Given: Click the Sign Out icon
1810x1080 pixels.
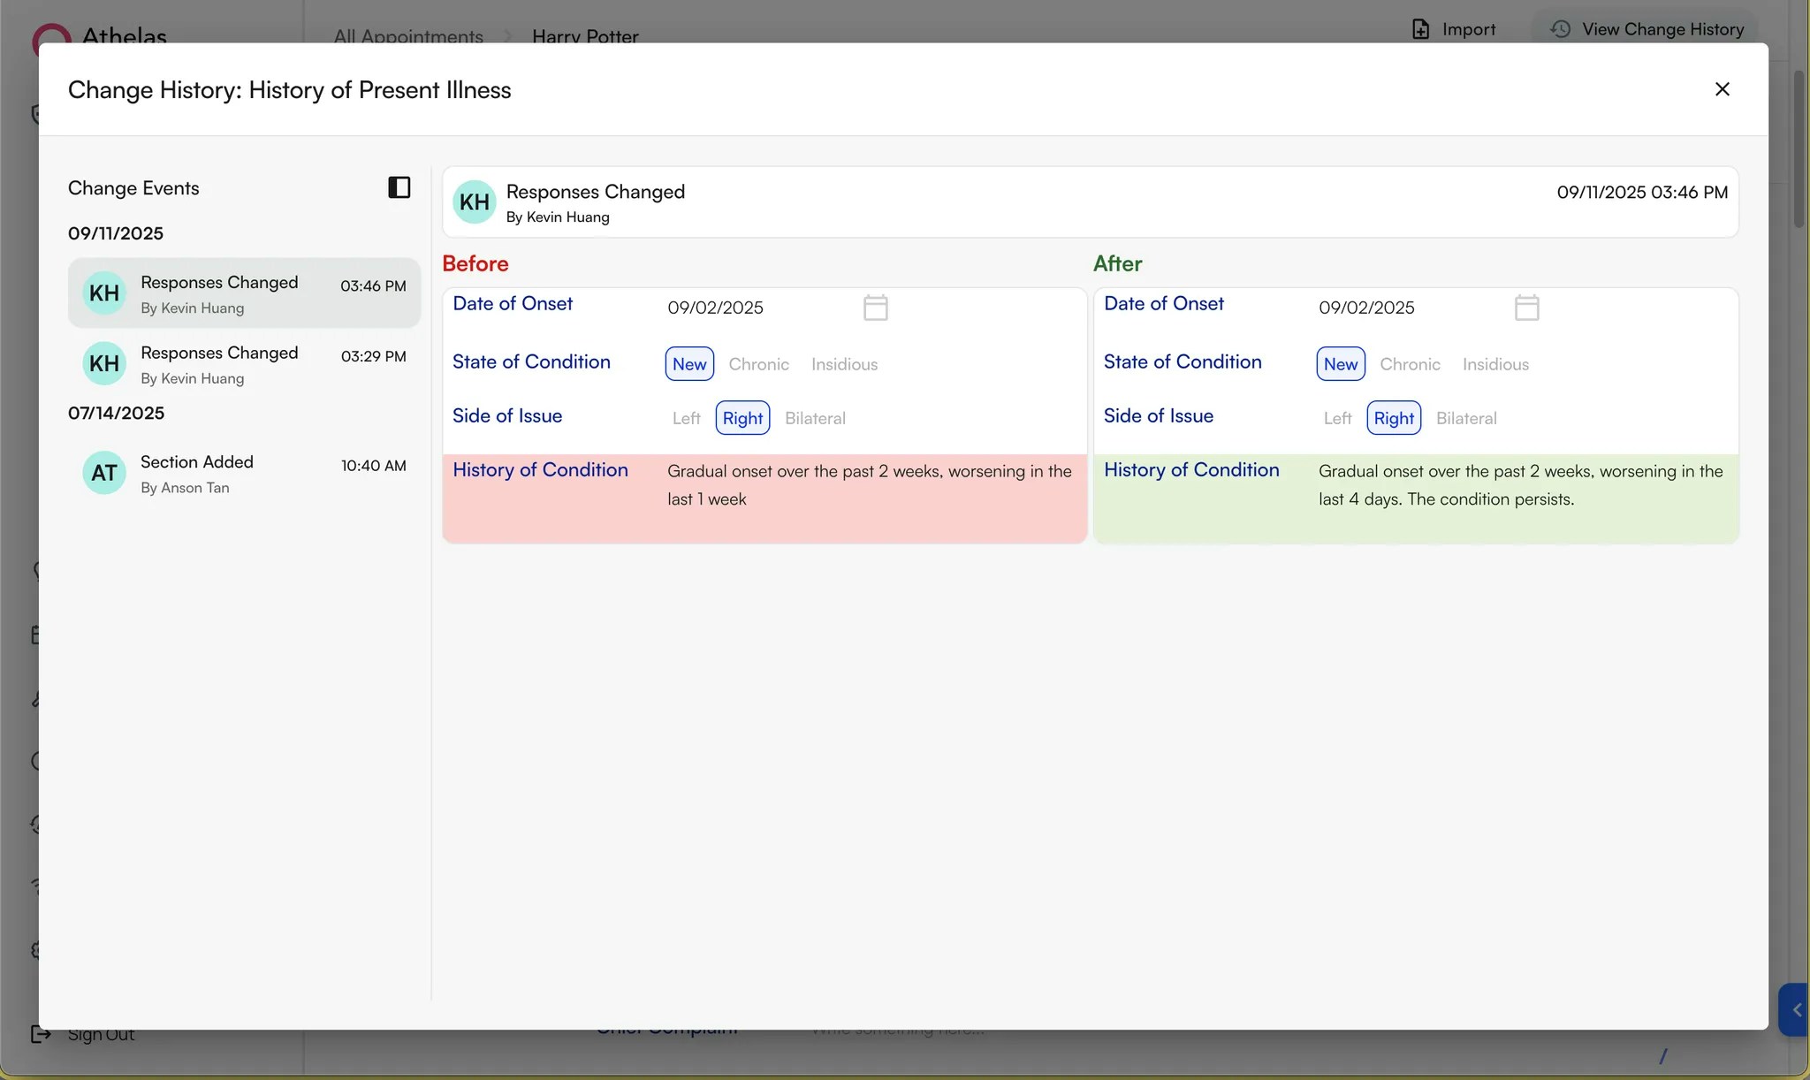Looking at the screenshot, I should point(41,1033).
